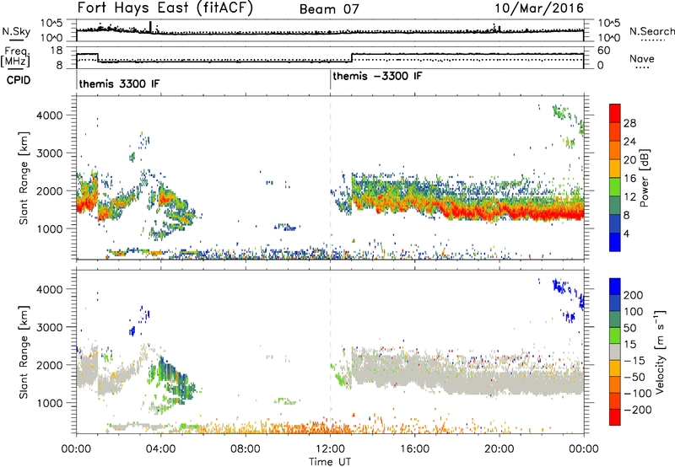The width and height of the screenshot is (675, 467).
Task: Click the '20:00' time tick label
Action: (499, 449)
